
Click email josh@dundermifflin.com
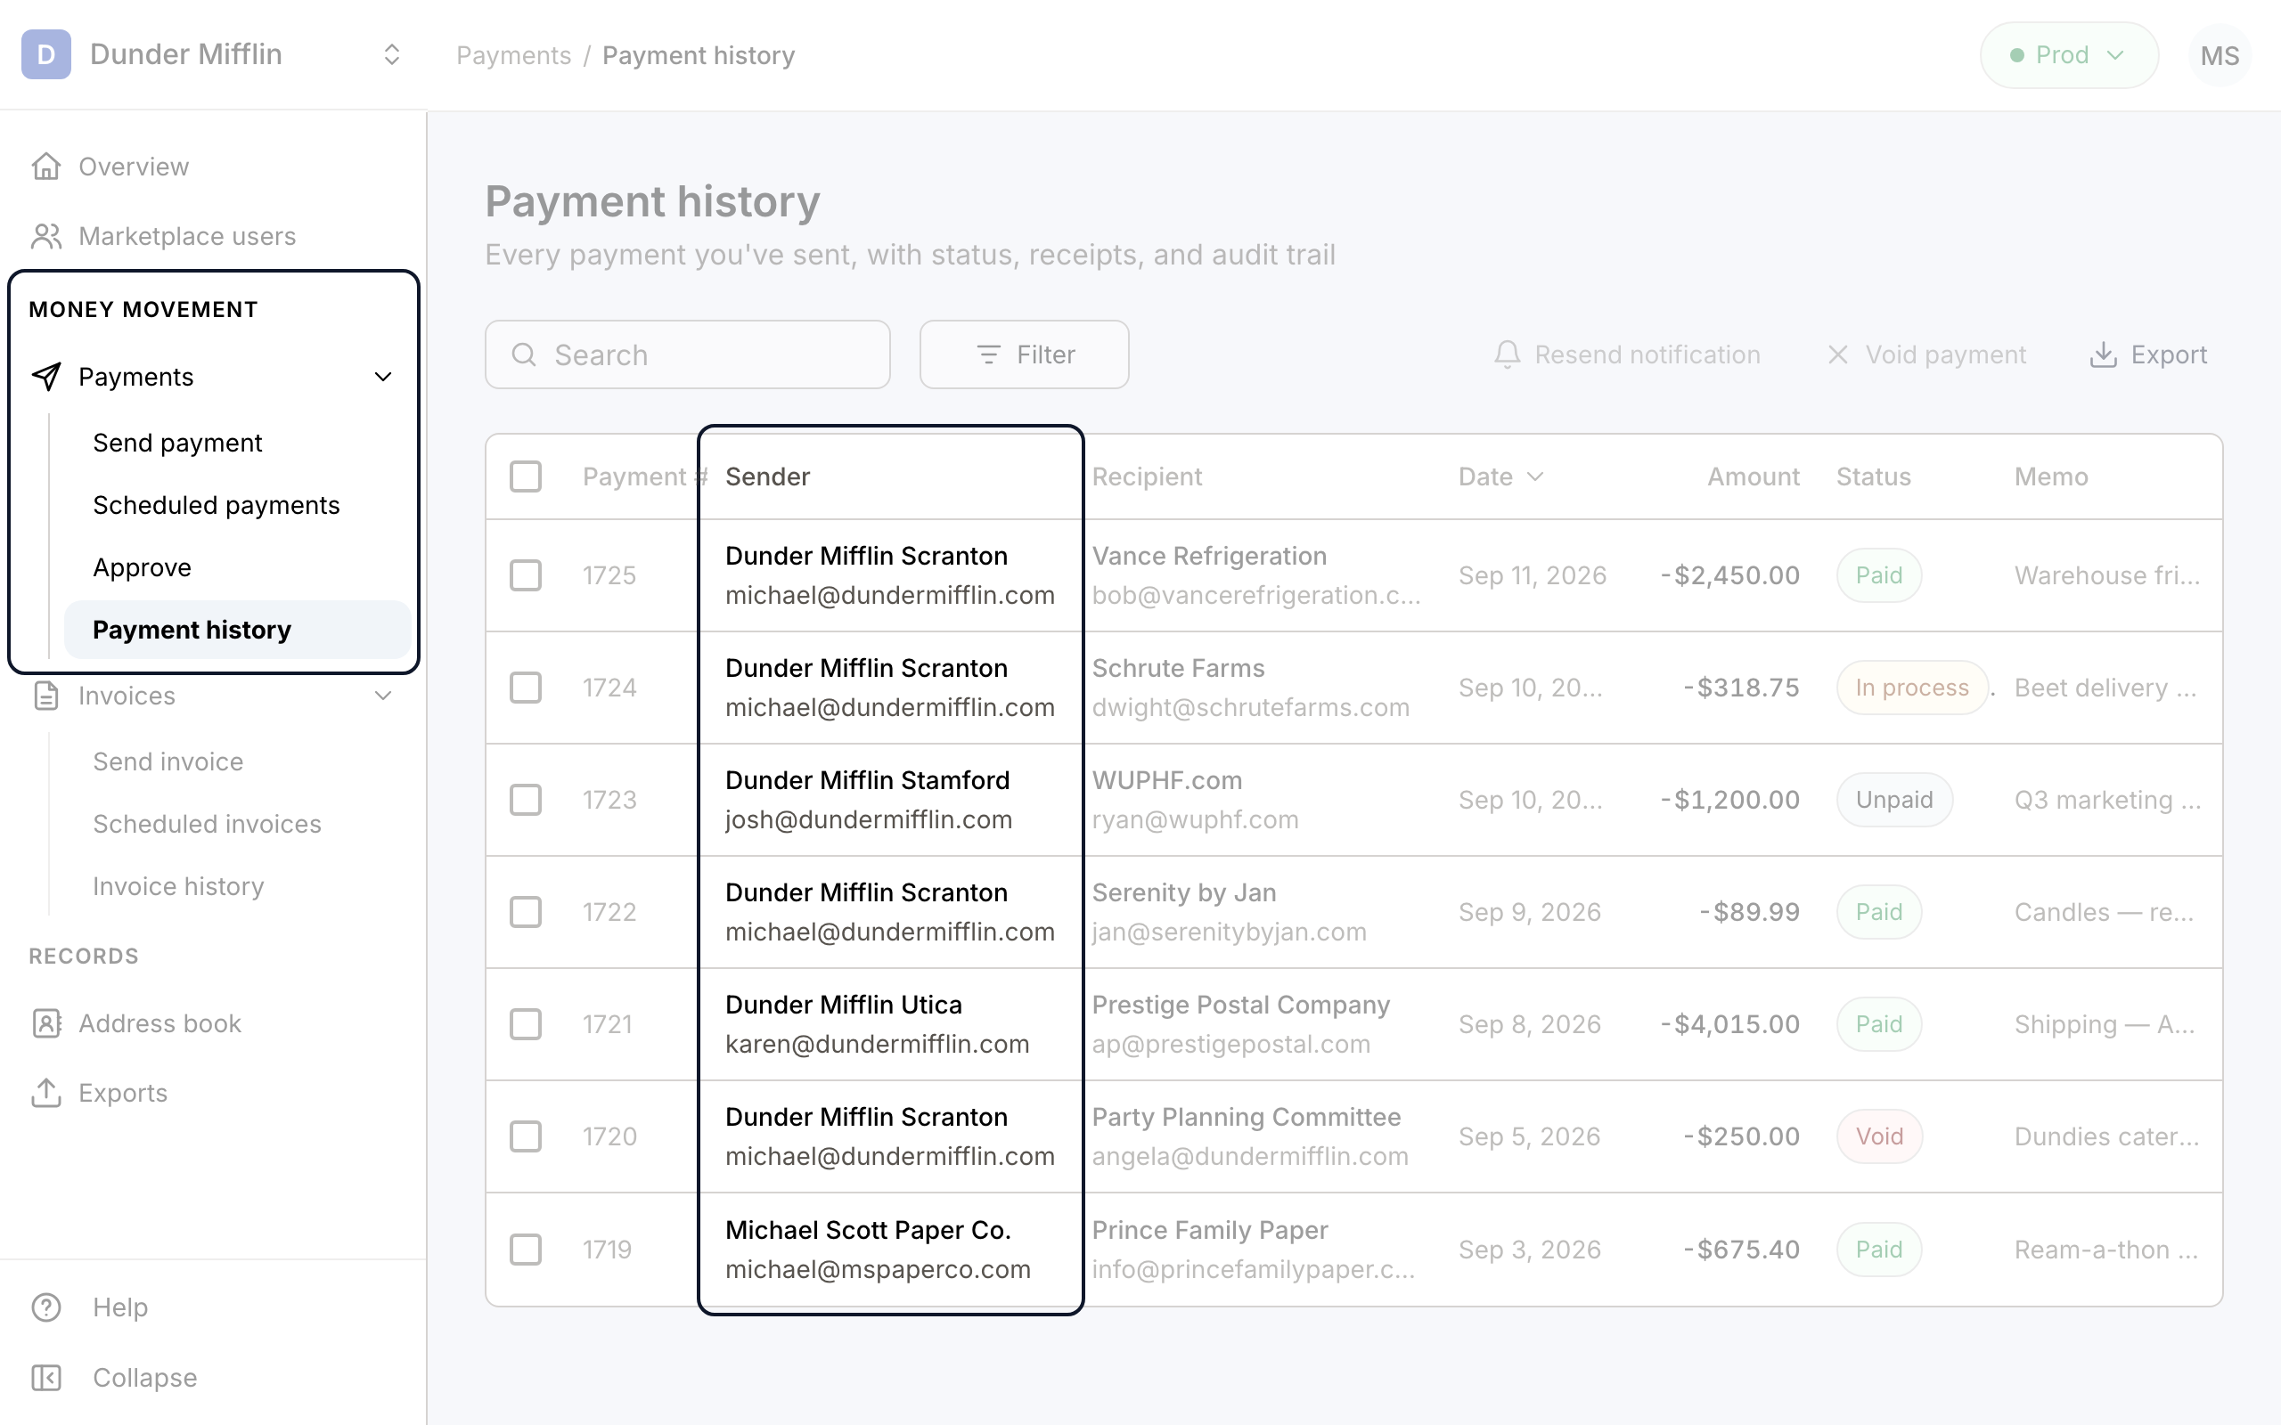click(x=869, y=820)
